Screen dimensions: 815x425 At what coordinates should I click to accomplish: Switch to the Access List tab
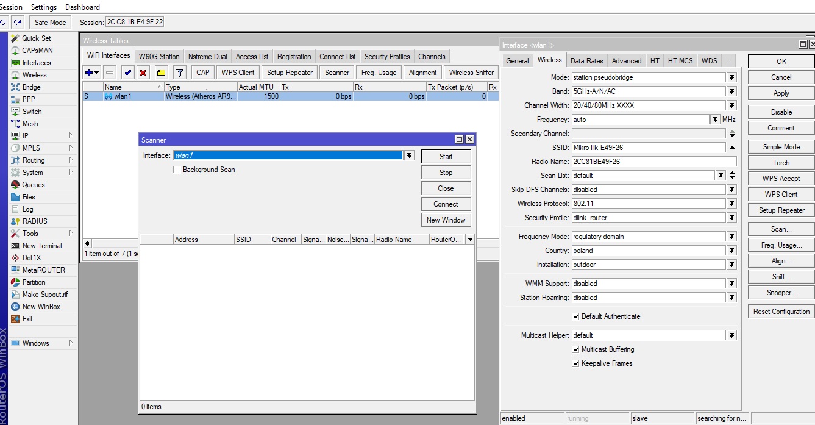coord(252,57)
